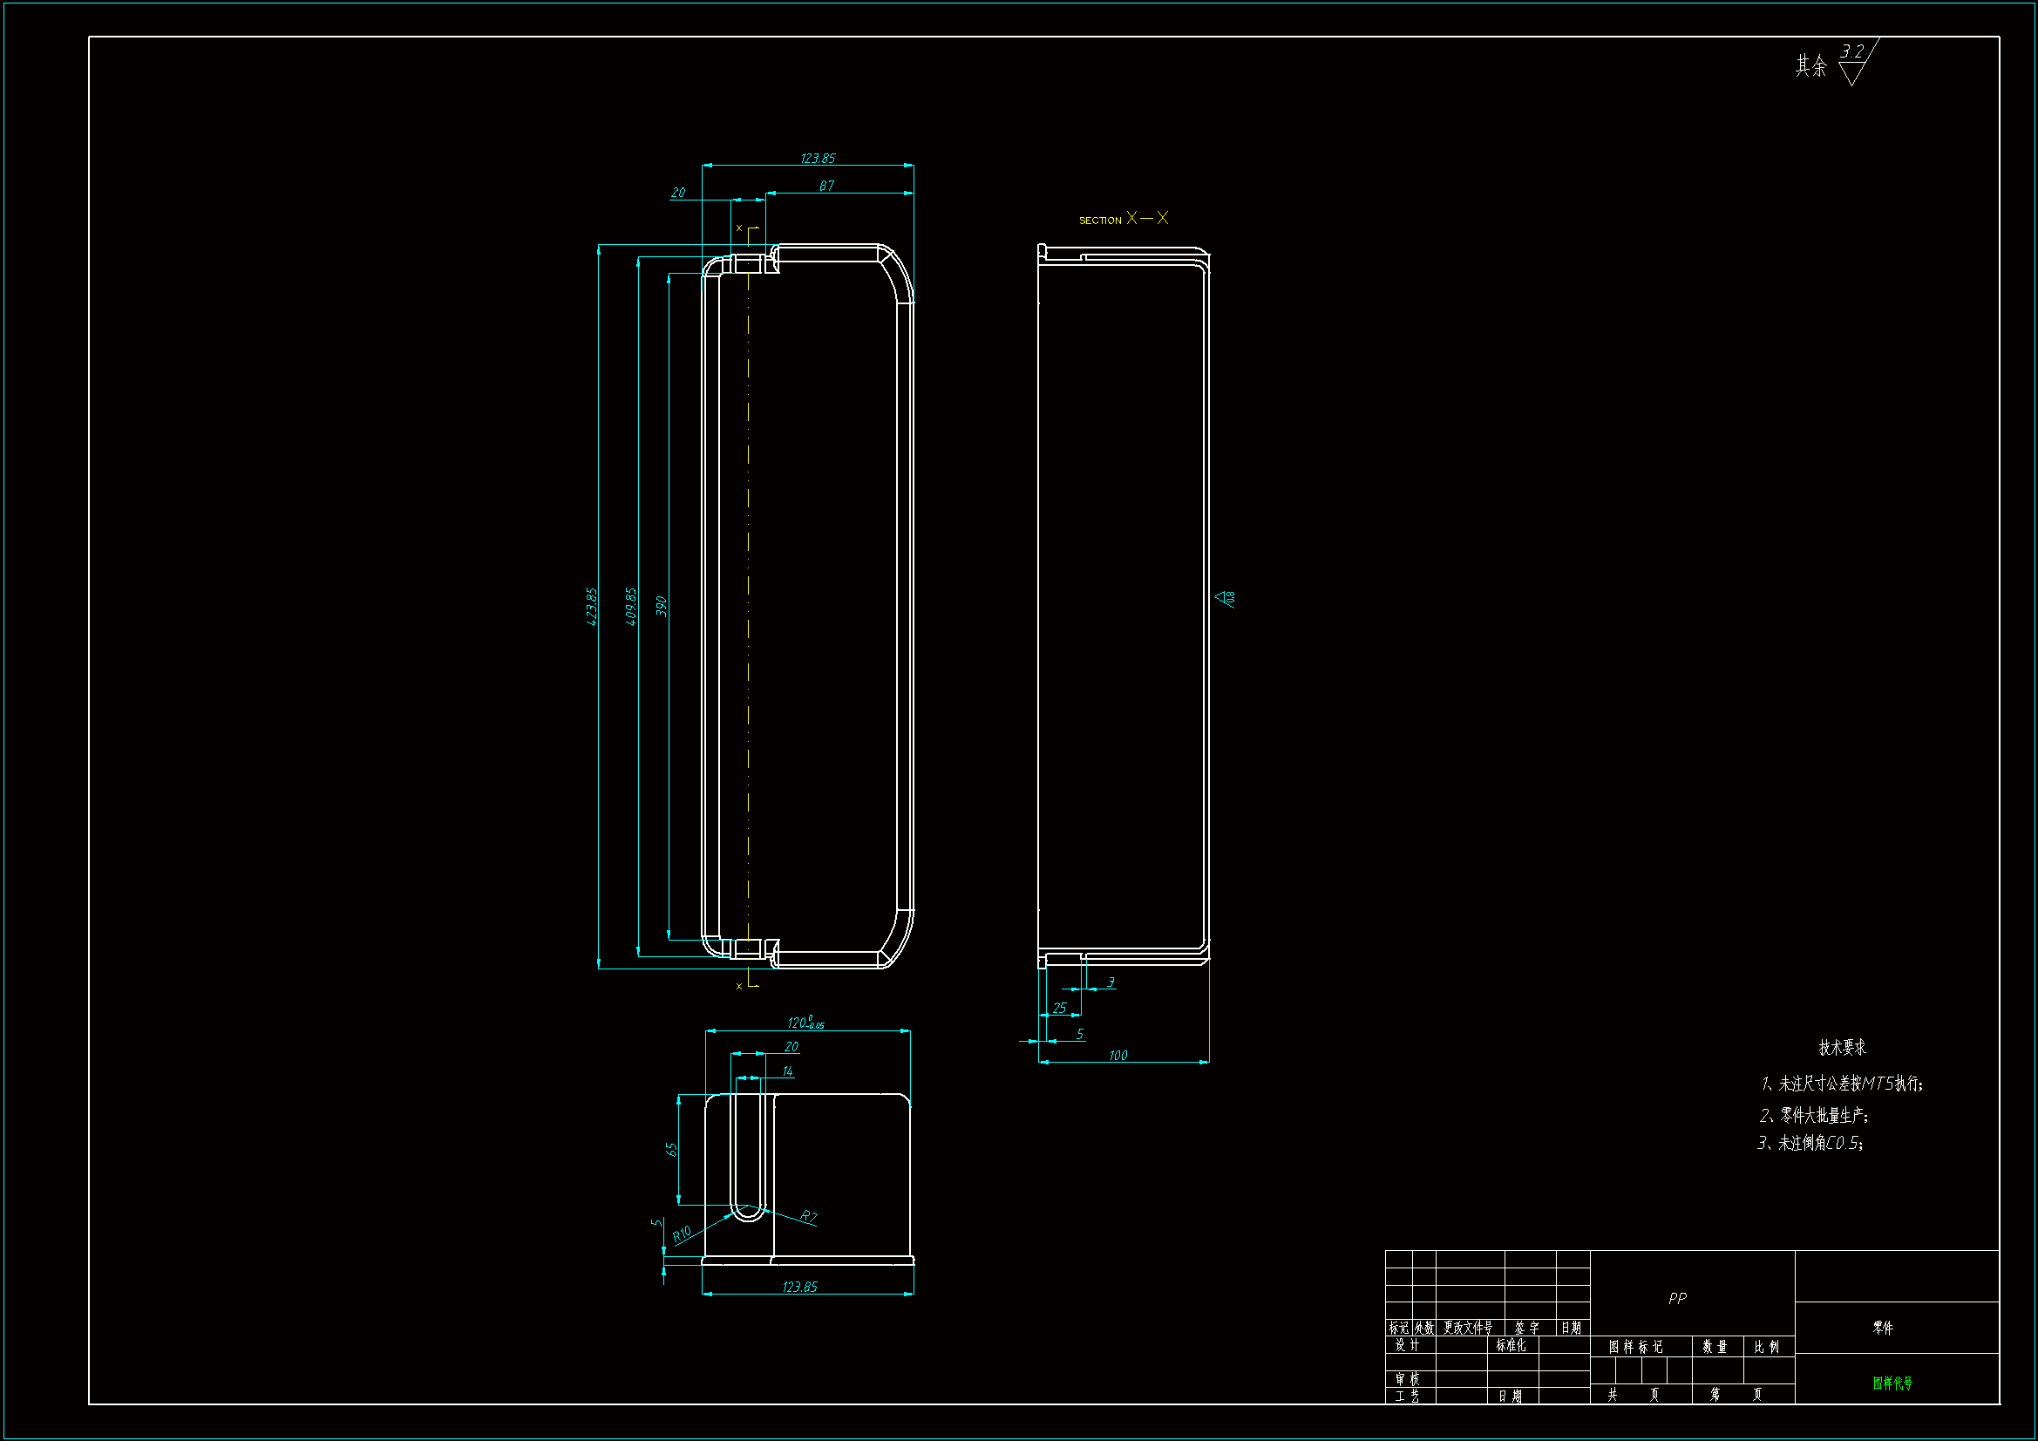Click the 100 dimension under section view
Viewport: 2038px width, 1441px height.
(x=1118, y=1056)
